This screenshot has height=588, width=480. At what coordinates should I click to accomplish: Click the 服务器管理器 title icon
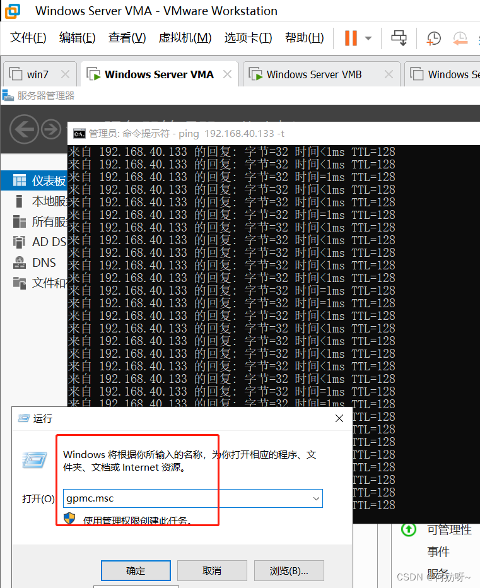pyautogui.click(x=8, y=95)
